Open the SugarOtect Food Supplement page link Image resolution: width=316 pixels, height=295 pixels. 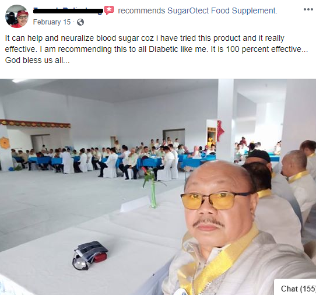[x=222, y=10]
